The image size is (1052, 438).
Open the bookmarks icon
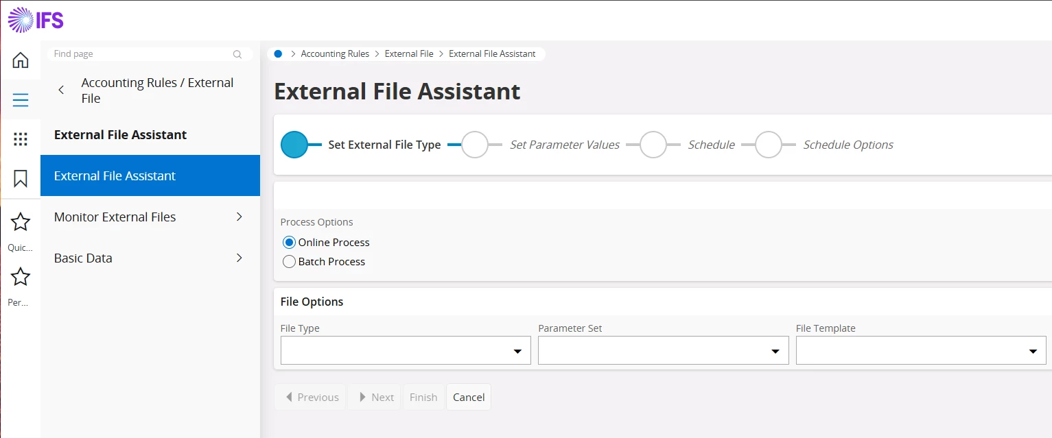click(x=21, y=179)
